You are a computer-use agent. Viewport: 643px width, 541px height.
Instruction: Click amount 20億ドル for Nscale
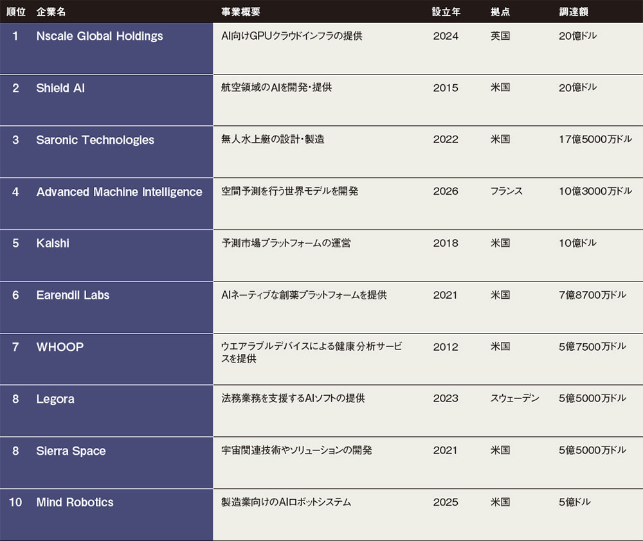pos(577,36)
